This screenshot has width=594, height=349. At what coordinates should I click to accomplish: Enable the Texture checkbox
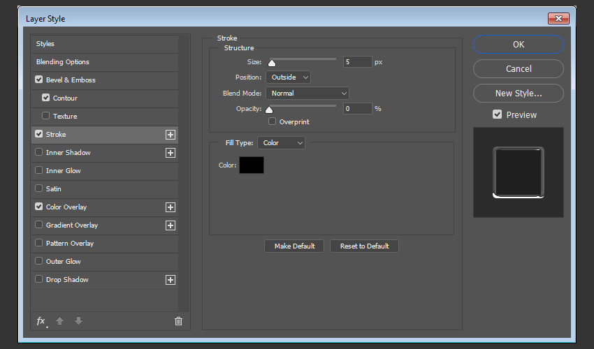coord(46,117)
